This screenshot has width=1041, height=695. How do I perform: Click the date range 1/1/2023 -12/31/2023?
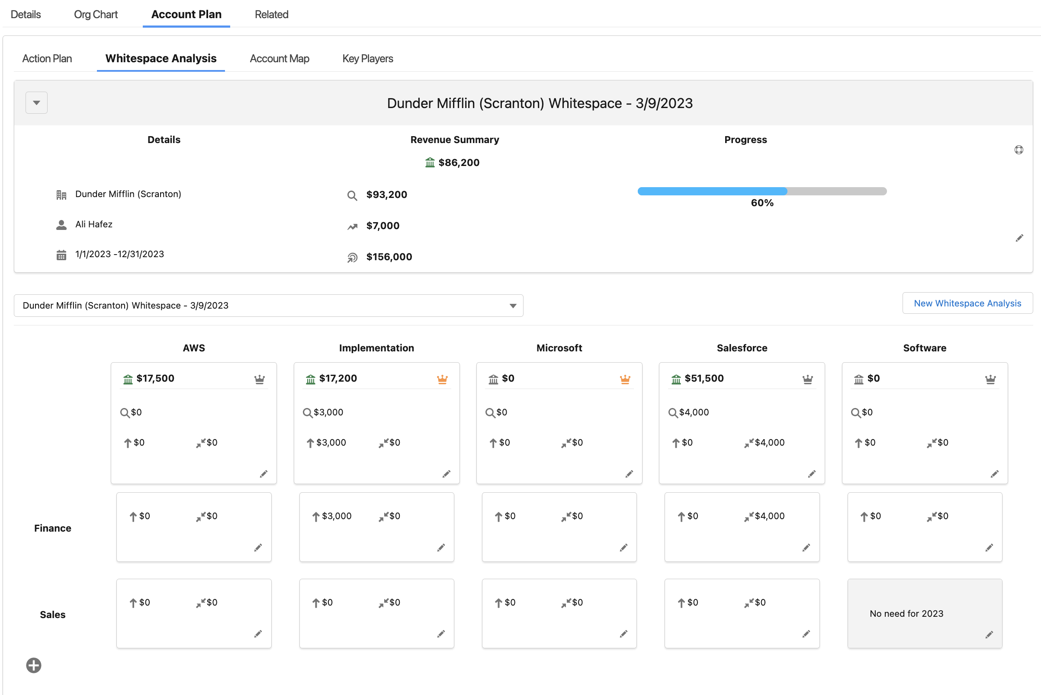pyautogui.click(x=120, y=254)
